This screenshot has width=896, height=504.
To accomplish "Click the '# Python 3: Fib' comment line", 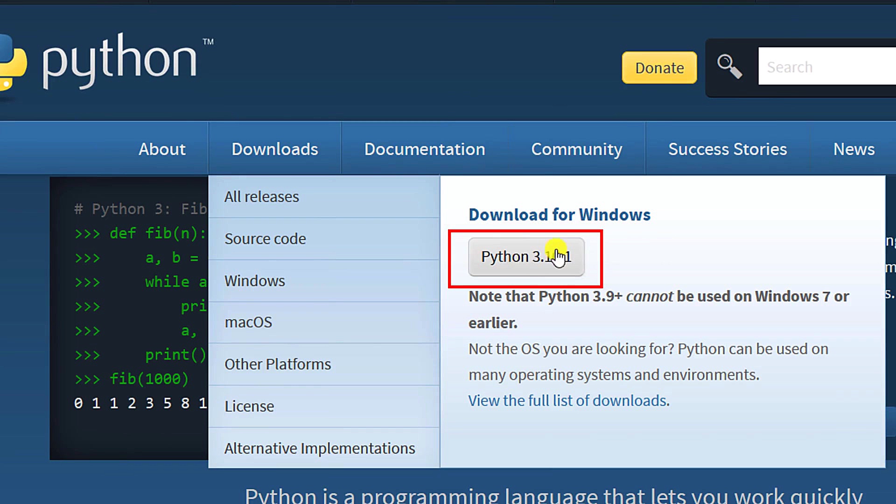I will pyautogui.click(x=140, y=209).
